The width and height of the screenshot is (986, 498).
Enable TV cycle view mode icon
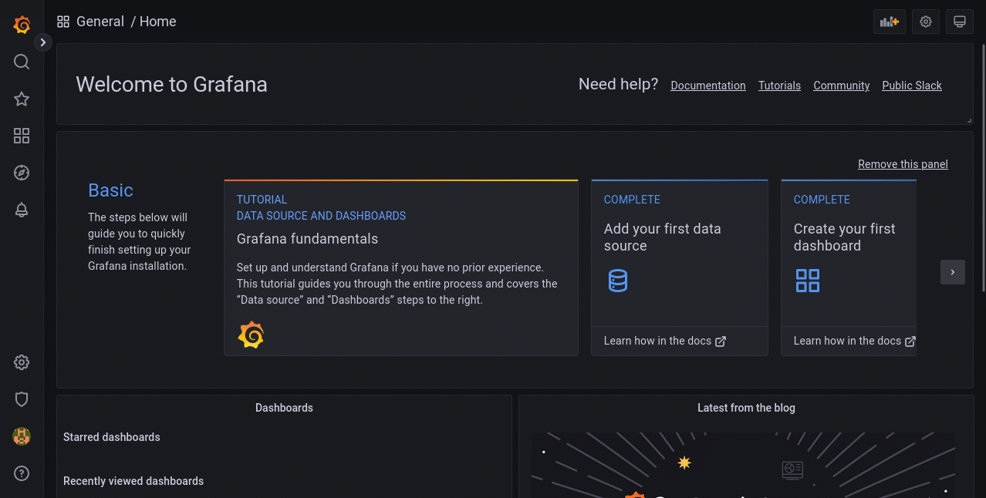pos(959,22)
